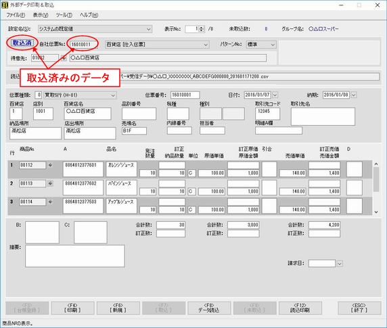Click the グループ名 value ○△□スーパー
The width and height of the screenshot is (387, 328).
click(323, 29)
